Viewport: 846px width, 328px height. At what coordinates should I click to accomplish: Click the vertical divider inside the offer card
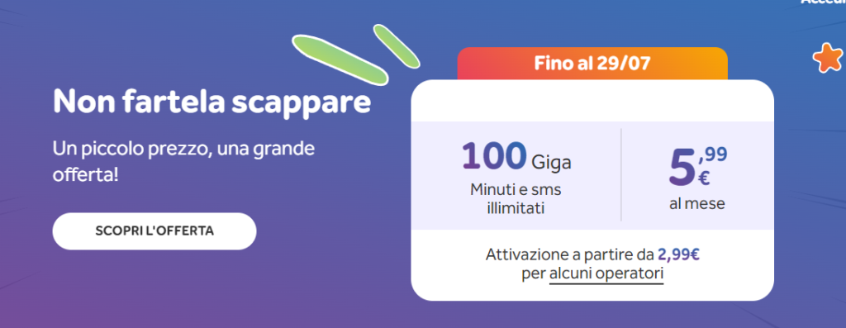pos(621,175)
